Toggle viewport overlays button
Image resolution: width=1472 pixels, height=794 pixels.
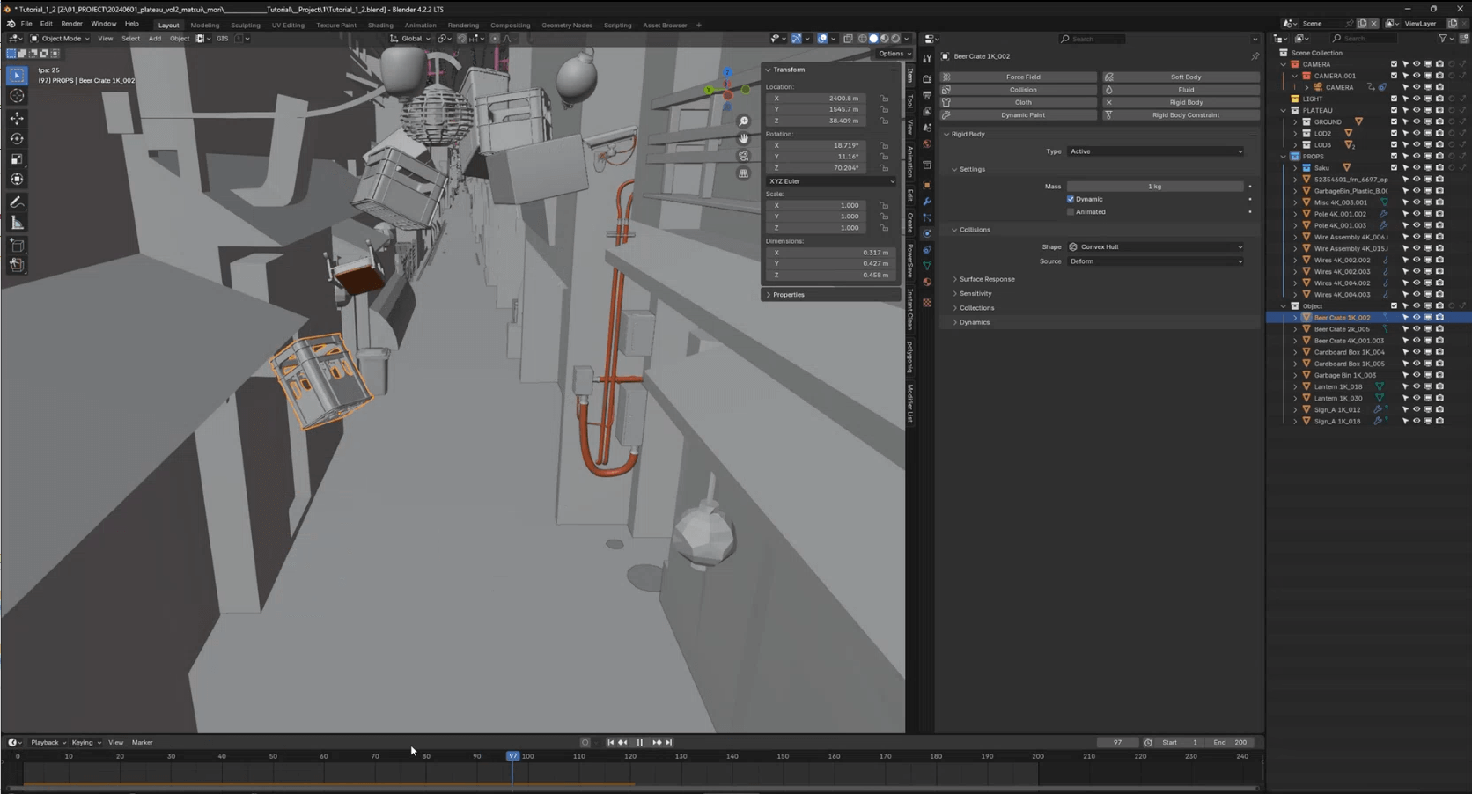822,39
